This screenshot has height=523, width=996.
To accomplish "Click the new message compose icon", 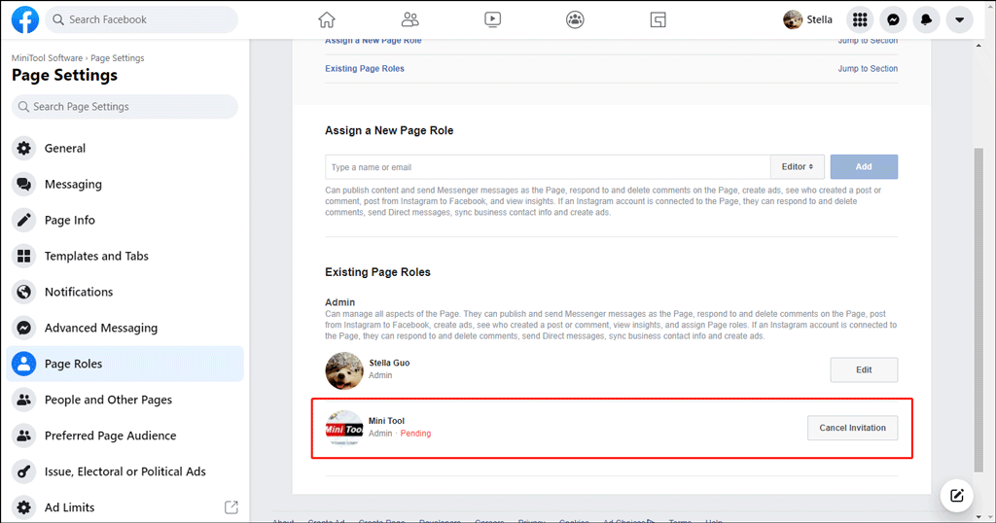I will tap(957, 496).
